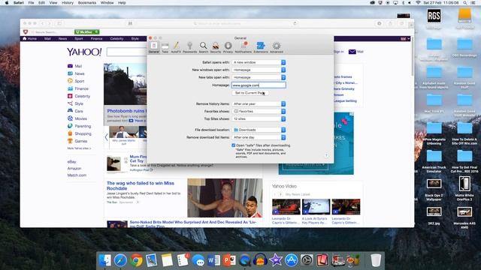Open the View menu
The height and width of the screenshot is (270, 481).
click(53, 3)
